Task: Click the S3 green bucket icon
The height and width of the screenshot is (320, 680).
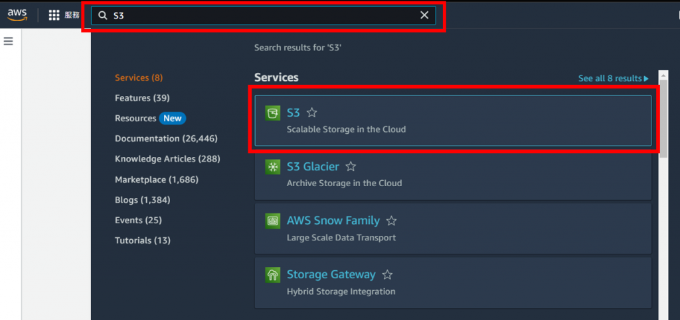Action: click(x=272, y=113)
